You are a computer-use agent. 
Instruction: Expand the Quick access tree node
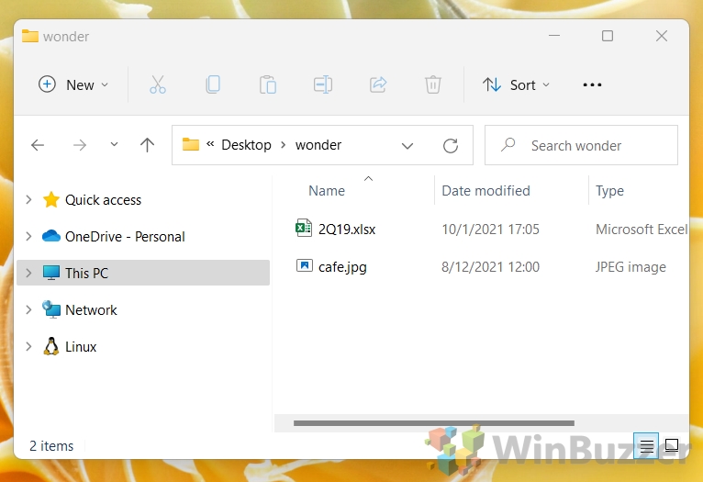point(28,199)
